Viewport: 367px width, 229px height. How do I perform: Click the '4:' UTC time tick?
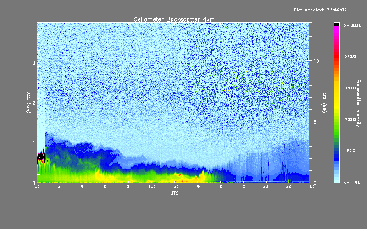click(x=83, y=186)
